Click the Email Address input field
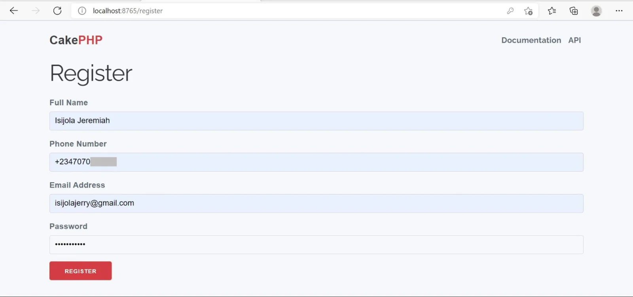 (x=316, y=203)
